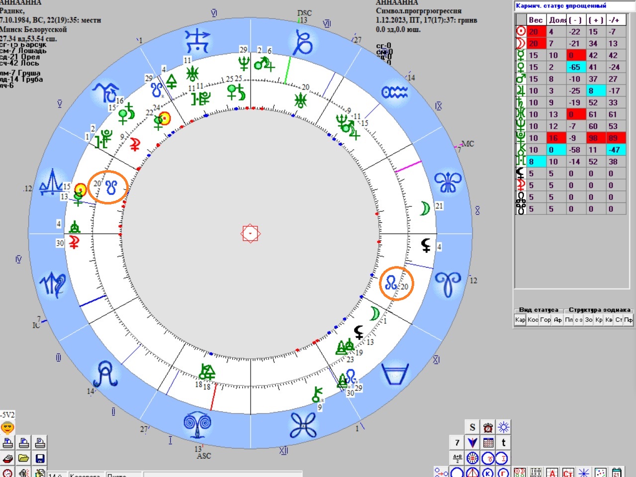Click the ( + ) column header
This screenshot has width=636, height=477.
pyautogui.click(x=596, y=20)
